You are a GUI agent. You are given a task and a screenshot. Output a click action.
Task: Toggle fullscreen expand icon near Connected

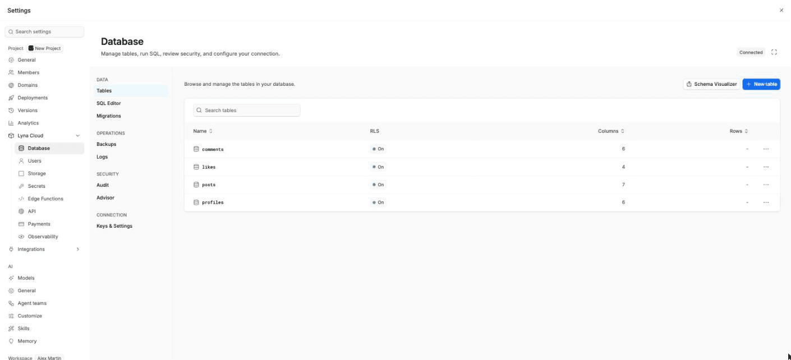pos(774,52)
